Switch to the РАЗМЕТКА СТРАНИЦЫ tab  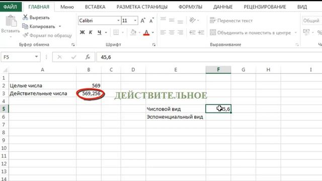142,7
